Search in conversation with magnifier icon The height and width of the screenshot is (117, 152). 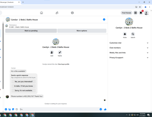click(133, 34)
